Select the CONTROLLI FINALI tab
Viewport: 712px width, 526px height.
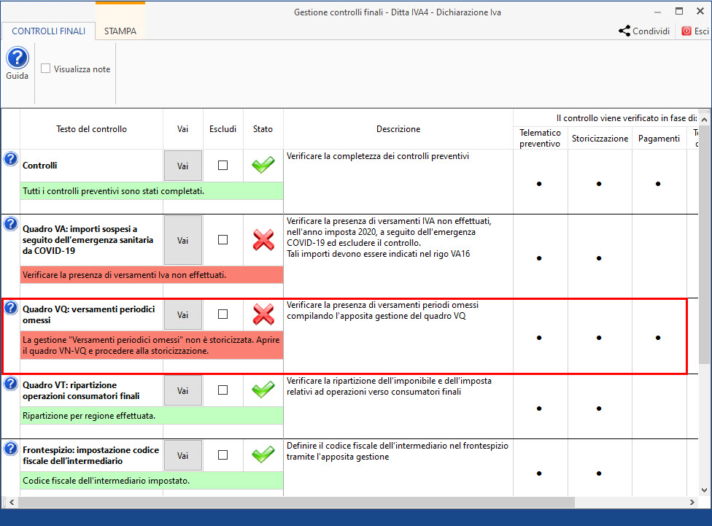coord(49,31)
